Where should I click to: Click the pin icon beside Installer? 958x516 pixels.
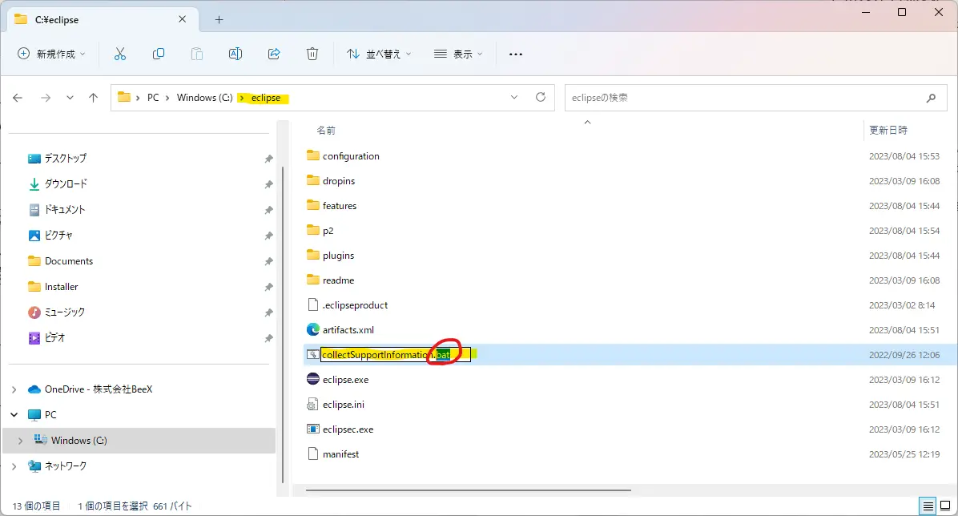pos(268,288)
